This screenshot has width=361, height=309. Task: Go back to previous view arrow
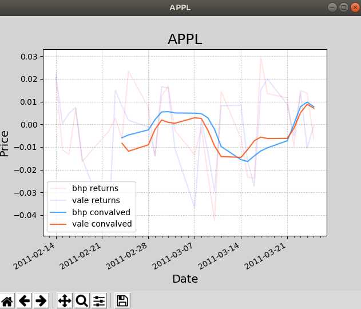(24, 301)
